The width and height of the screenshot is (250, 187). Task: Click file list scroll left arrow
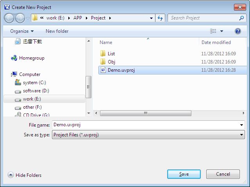tap(96, 113)
